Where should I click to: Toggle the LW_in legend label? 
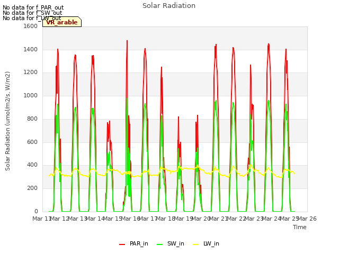(x=211, y=243)
